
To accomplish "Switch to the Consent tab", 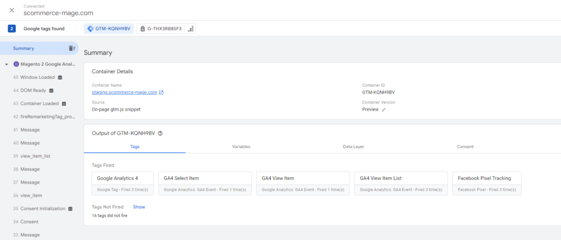I will pos(465,146).
